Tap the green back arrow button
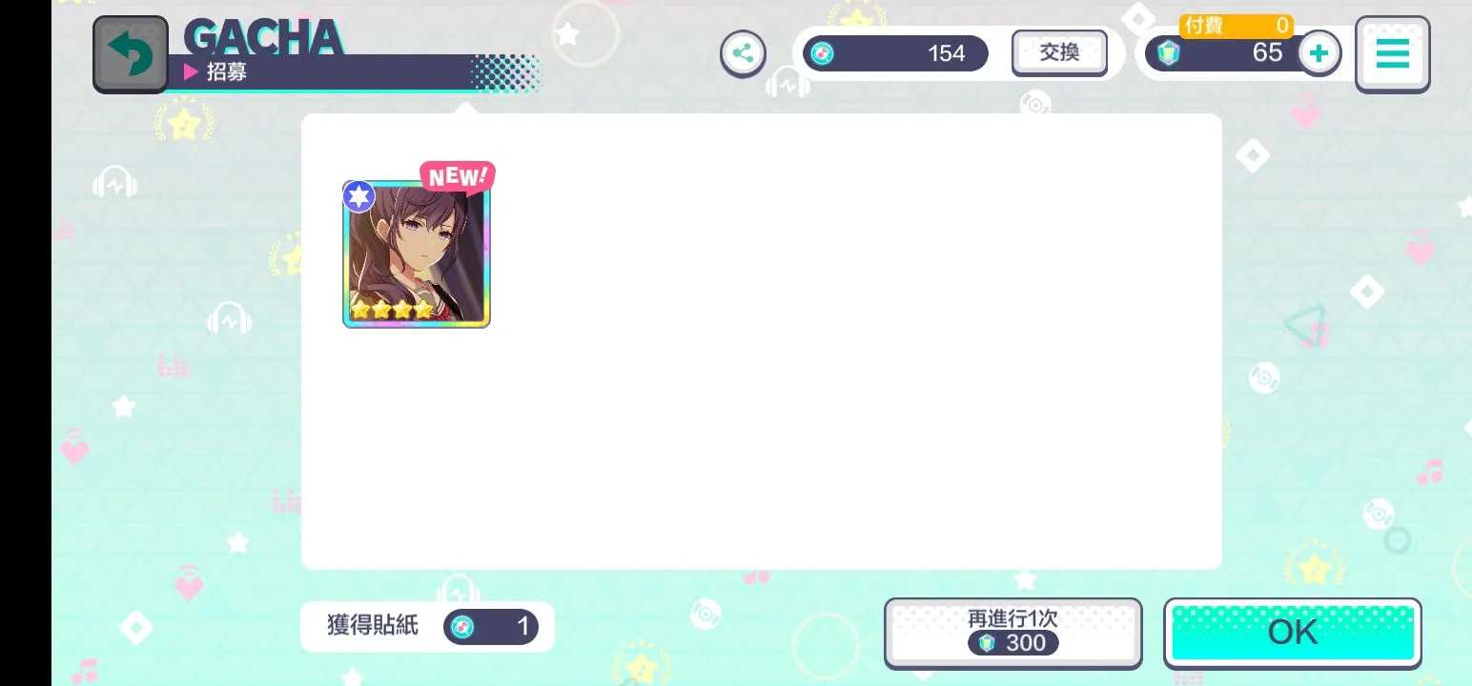This screenshot has height=686, width=1472. (131, 54)
